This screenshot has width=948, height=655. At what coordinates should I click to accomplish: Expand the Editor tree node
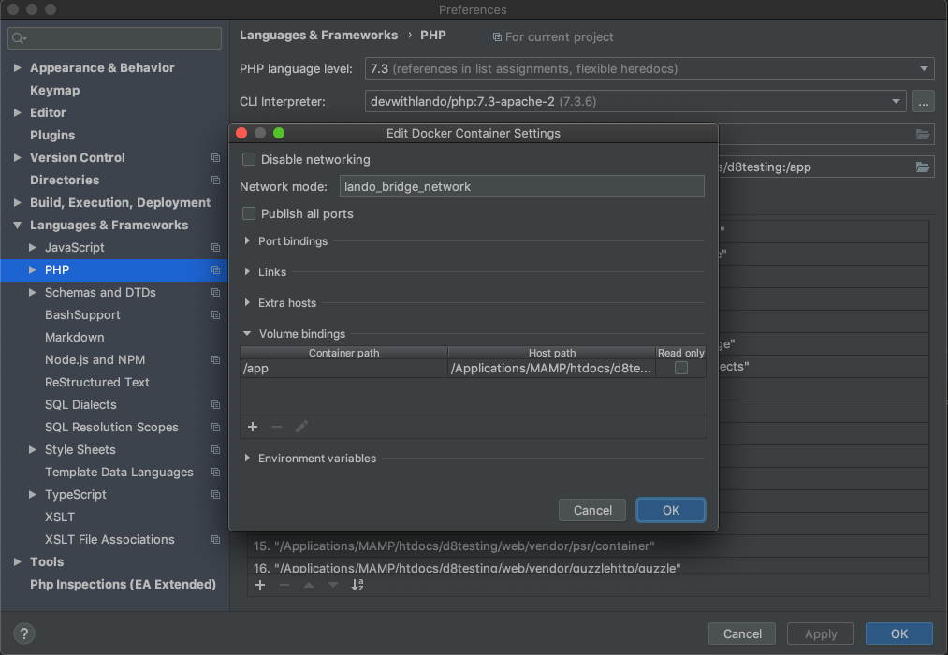[18, 113]
